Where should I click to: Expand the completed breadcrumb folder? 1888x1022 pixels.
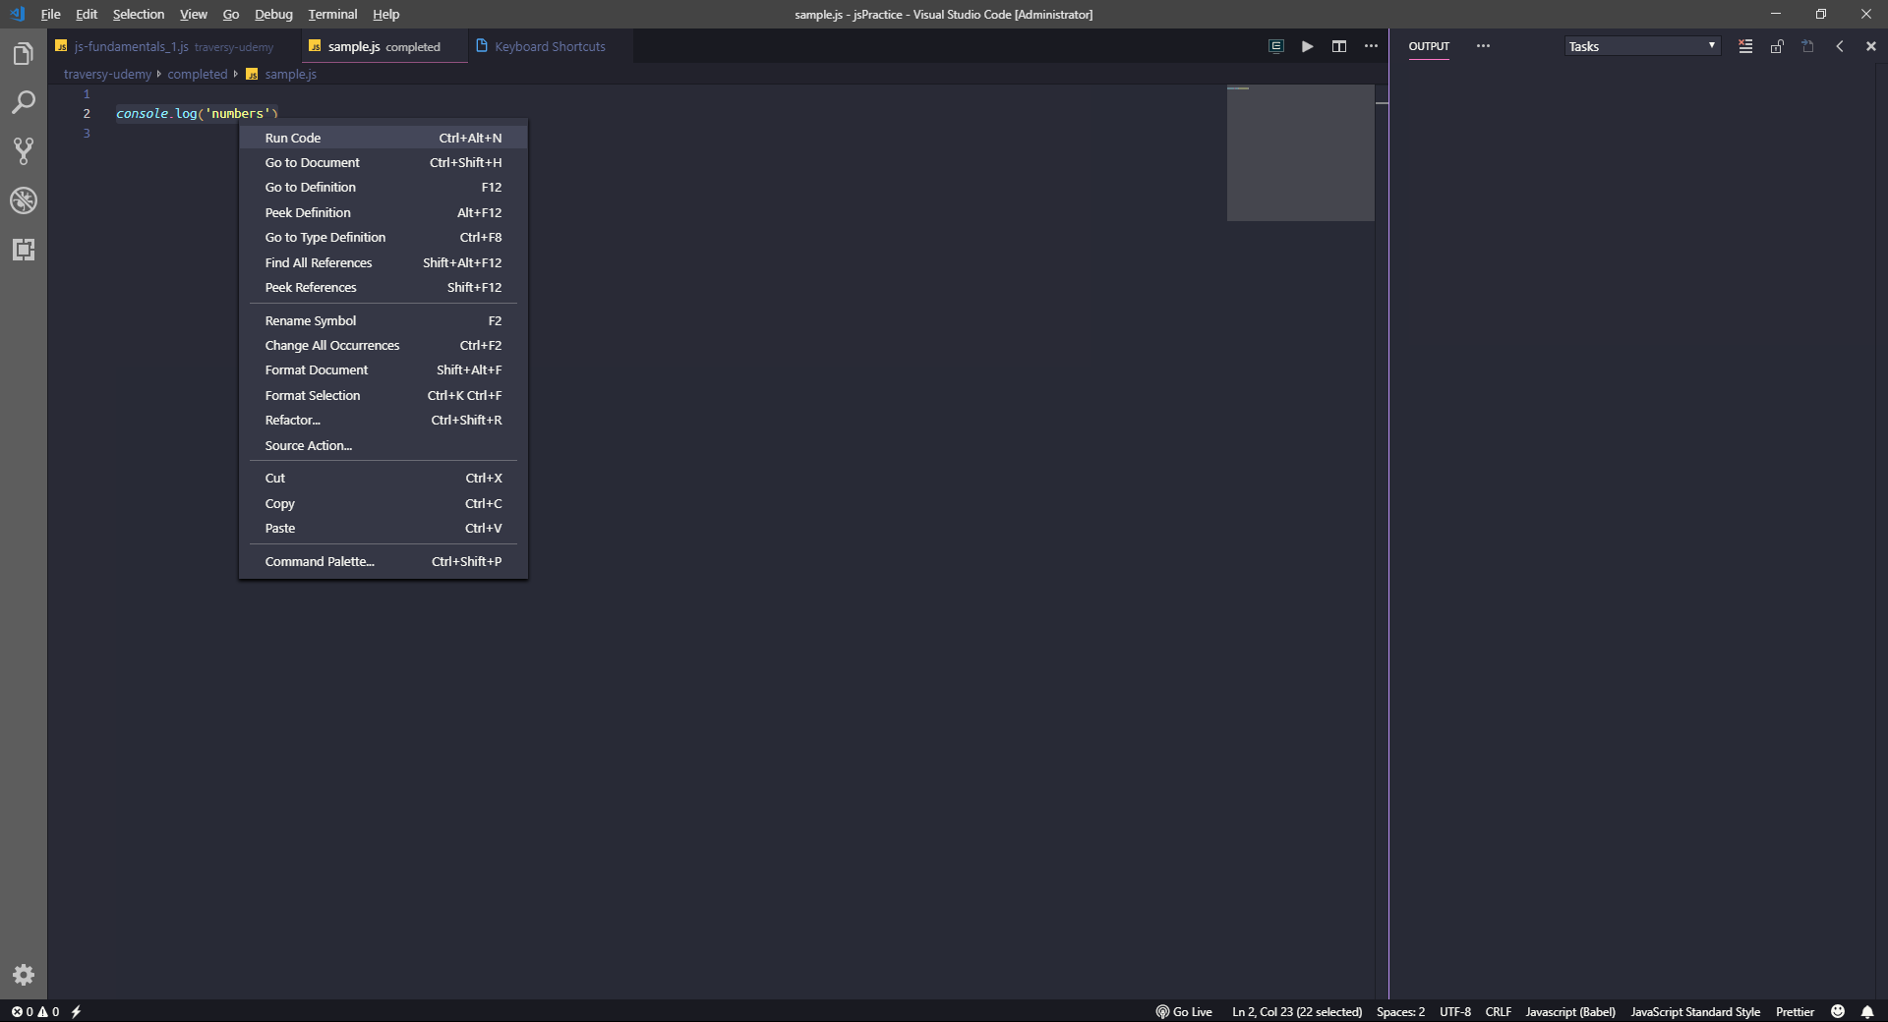[197, 74]
